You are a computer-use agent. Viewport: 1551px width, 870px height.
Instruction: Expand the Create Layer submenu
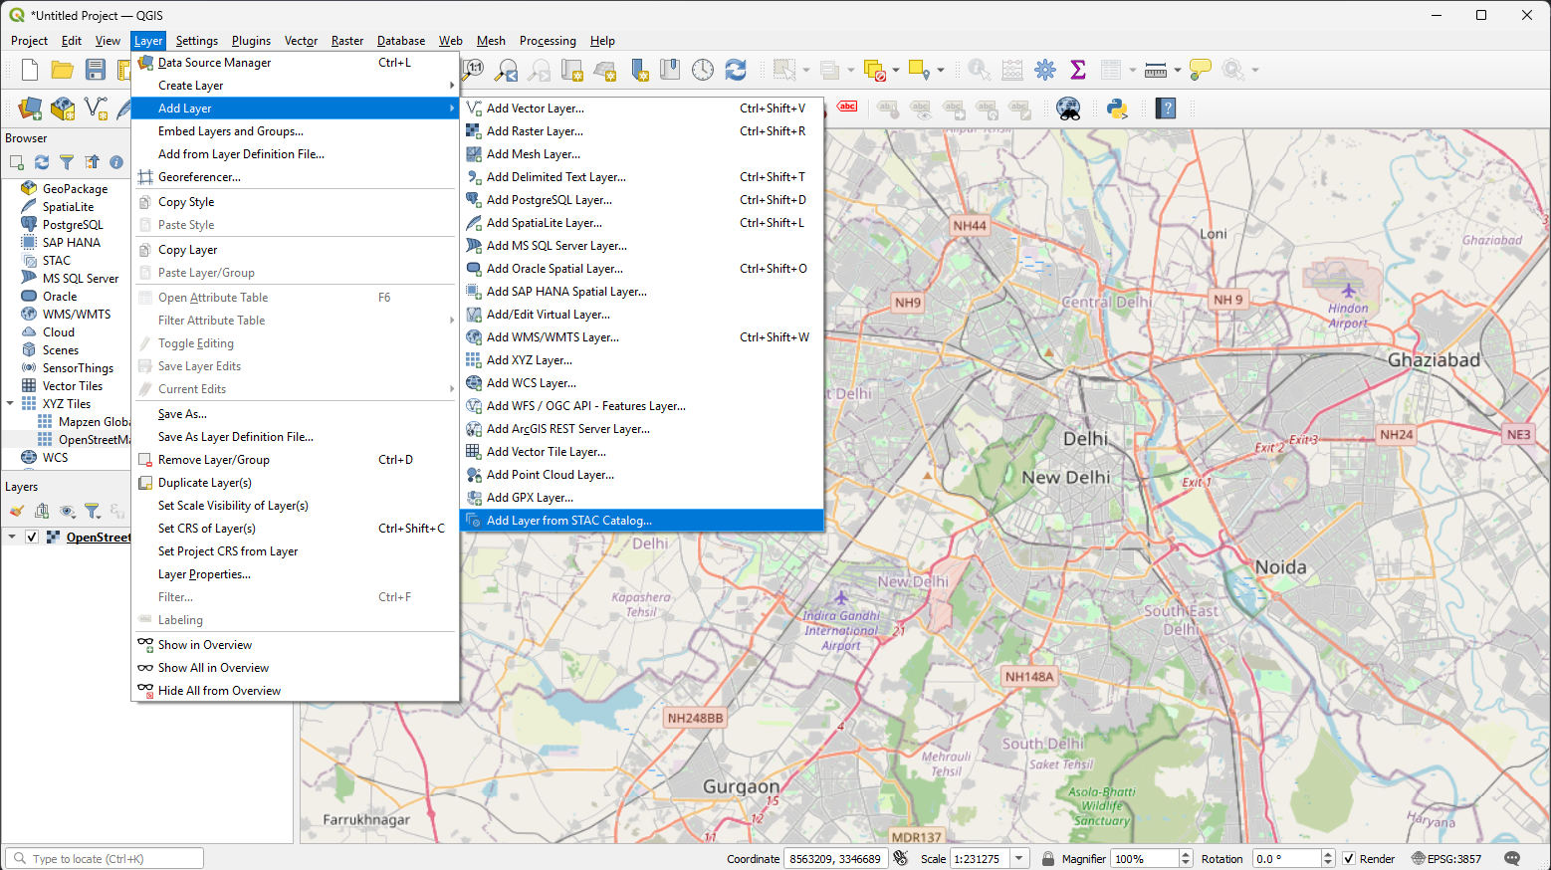pos(296,86)
